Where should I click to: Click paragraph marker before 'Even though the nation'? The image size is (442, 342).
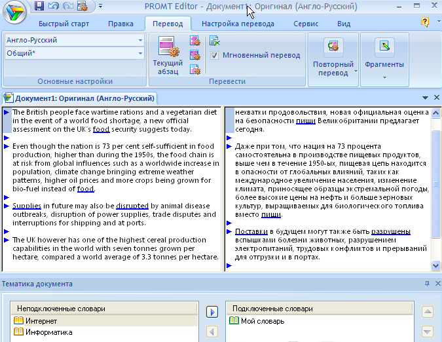[x=7, y=146]
